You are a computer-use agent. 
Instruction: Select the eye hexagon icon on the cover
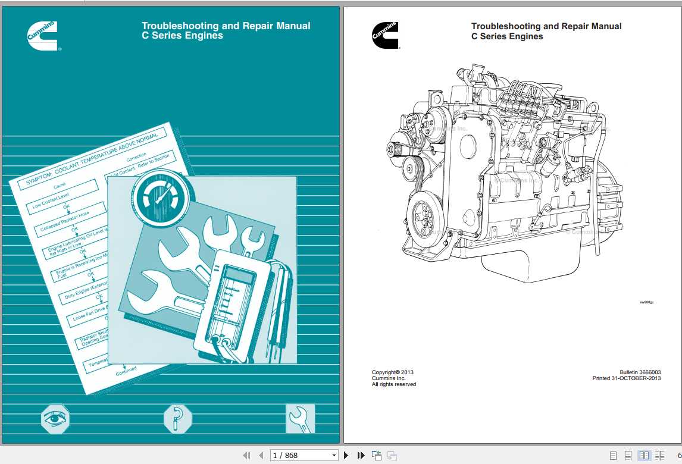tap(55, 419)
